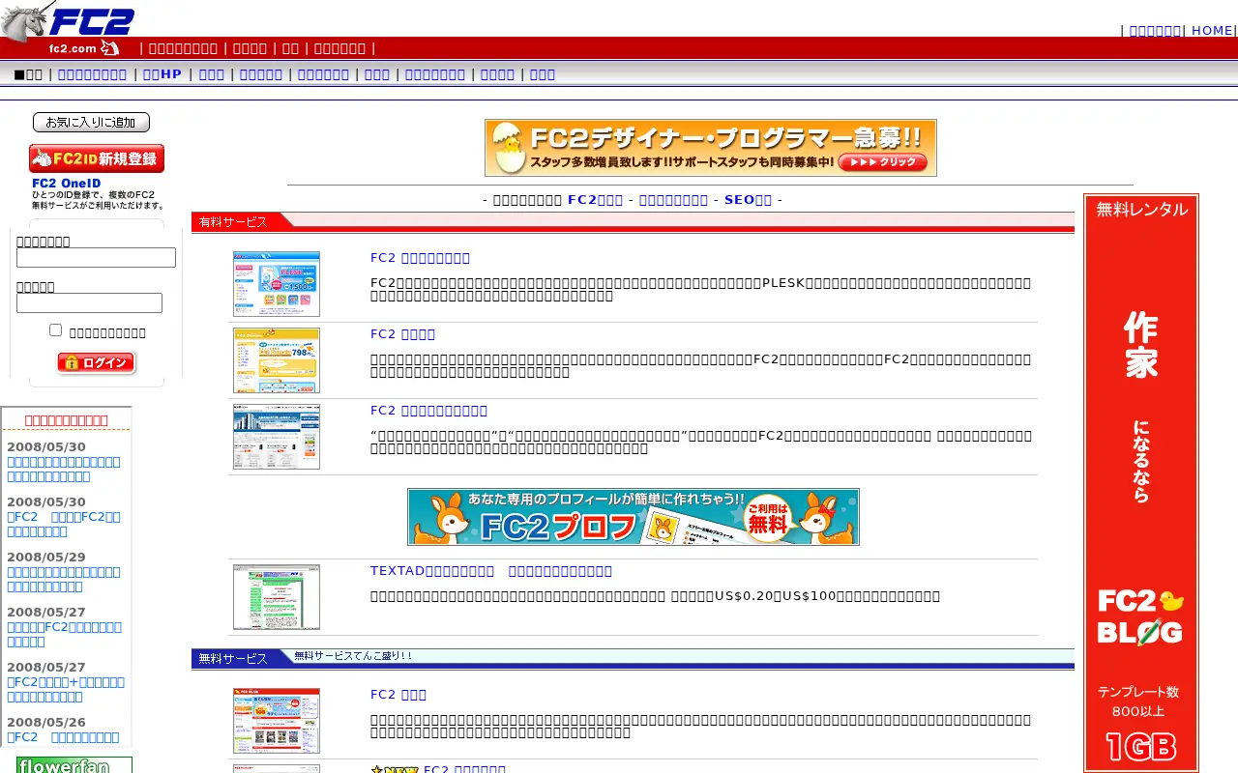The image size is (1238, 773).
Task: Open the TEXTAD service thumbnail
Action: tap(277, 597)
